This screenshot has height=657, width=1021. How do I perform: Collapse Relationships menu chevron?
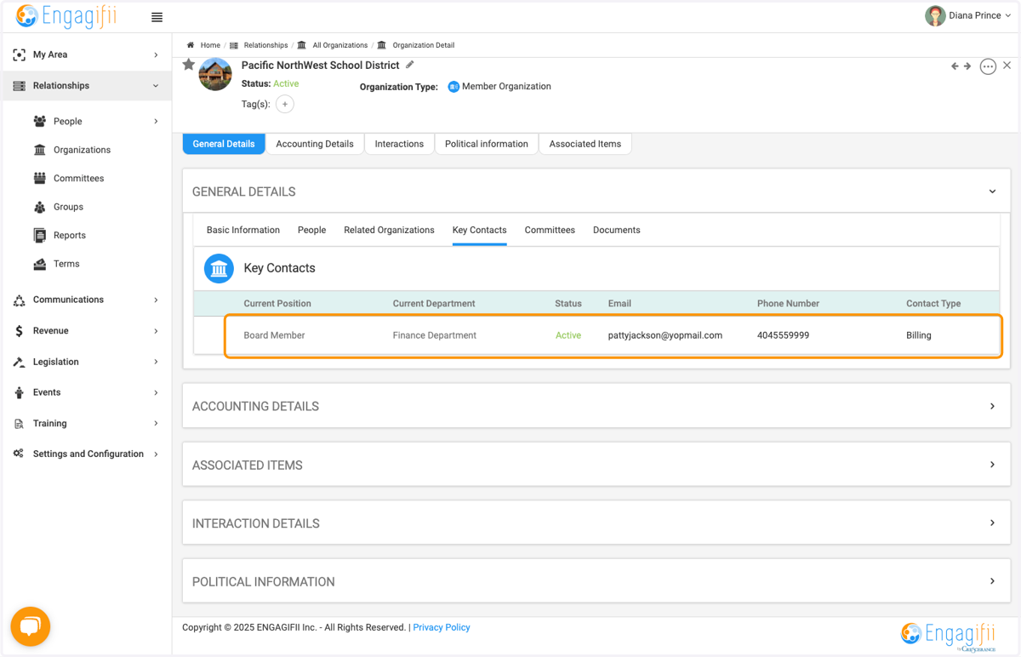(x=156, y=86)
